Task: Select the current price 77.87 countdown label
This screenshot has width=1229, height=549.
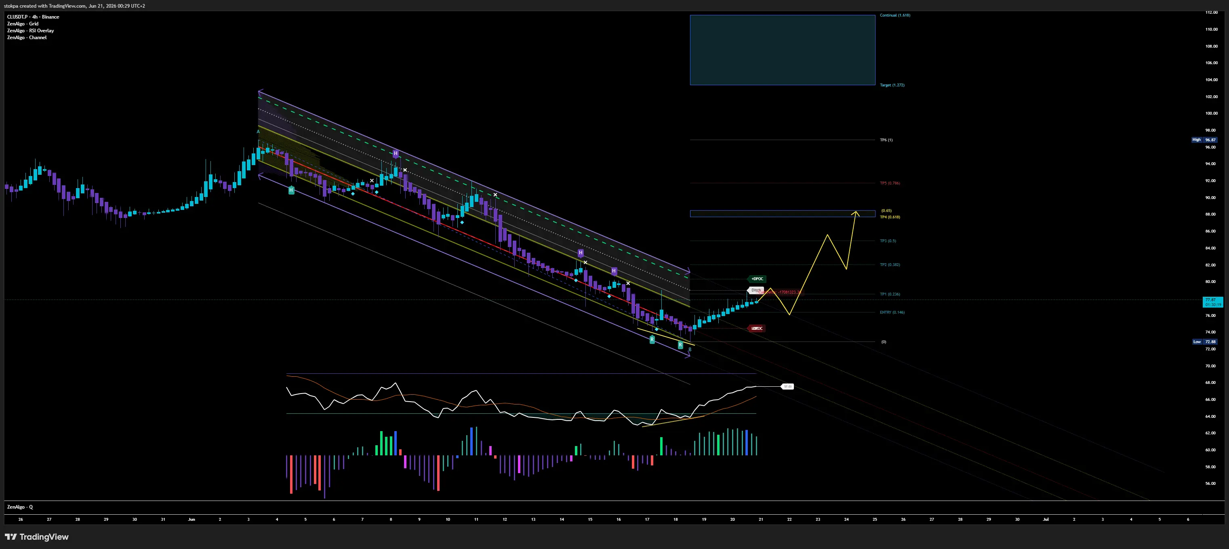Action: point(1213,302)
